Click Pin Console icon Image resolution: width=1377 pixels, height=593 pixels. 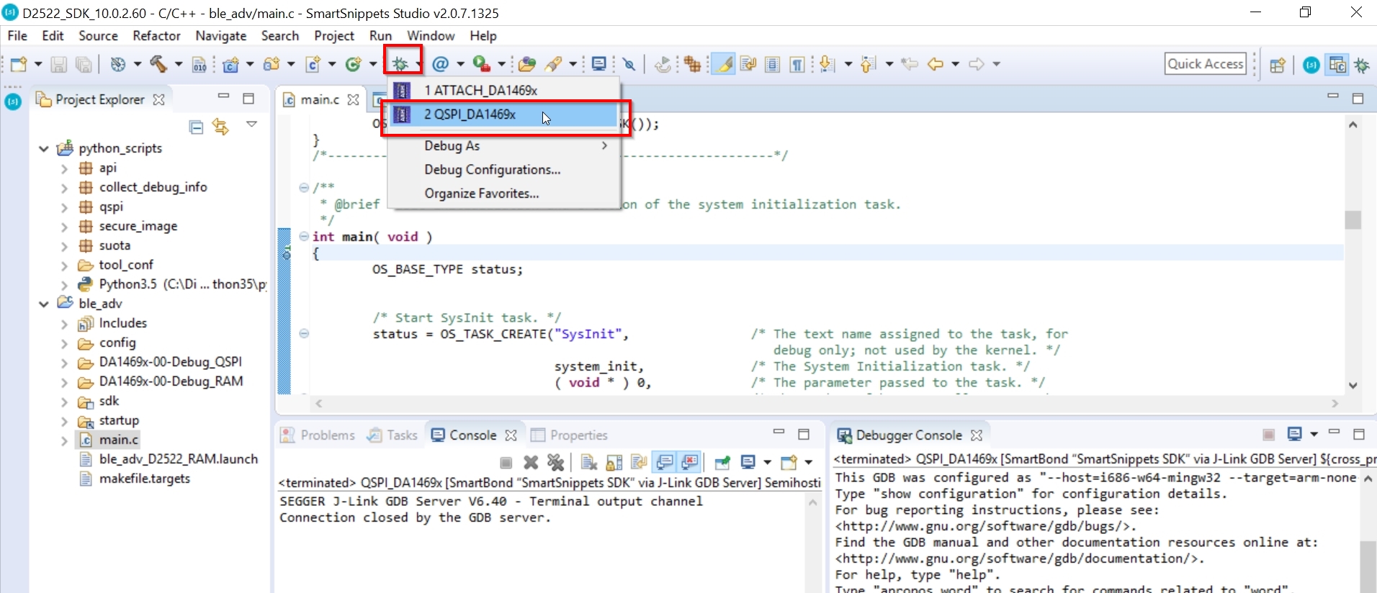click(722, 462)
